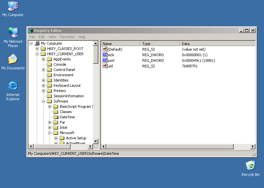The image size is (264, 188).
Task: Click the AppEvents folder icon
Action: click(49, 59)
